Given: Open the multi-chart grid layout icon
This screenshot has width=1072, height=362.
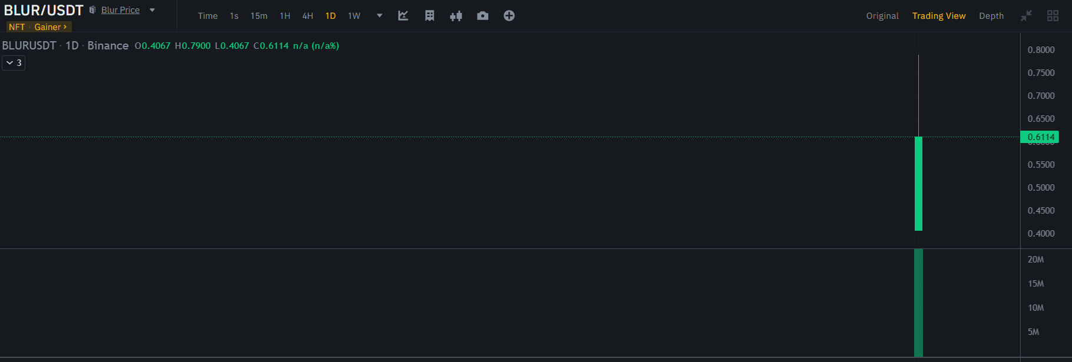Looking at the screenshot, I should click(1053, 16).
